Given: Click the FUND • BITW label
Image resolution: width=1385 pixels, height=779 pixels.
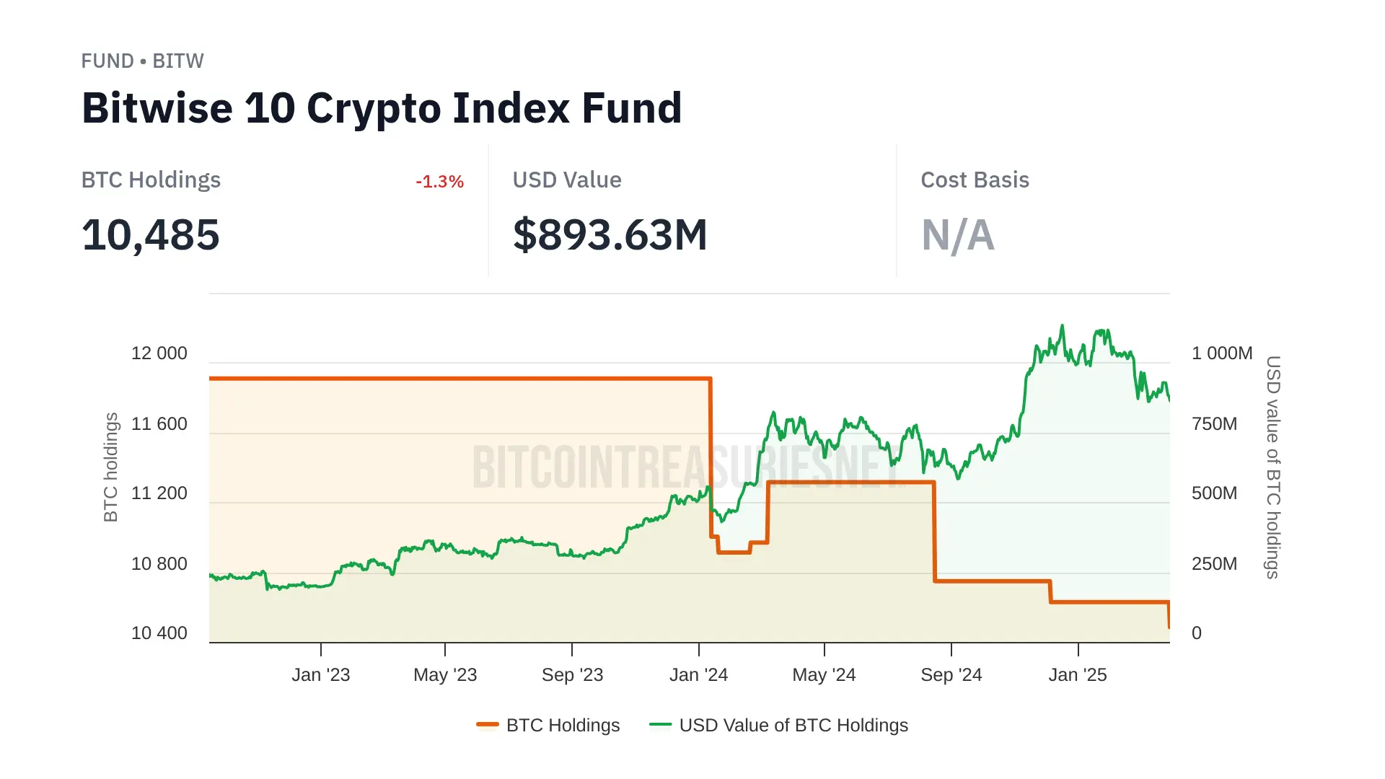Looking at the screenshot, I should point(142,61).
